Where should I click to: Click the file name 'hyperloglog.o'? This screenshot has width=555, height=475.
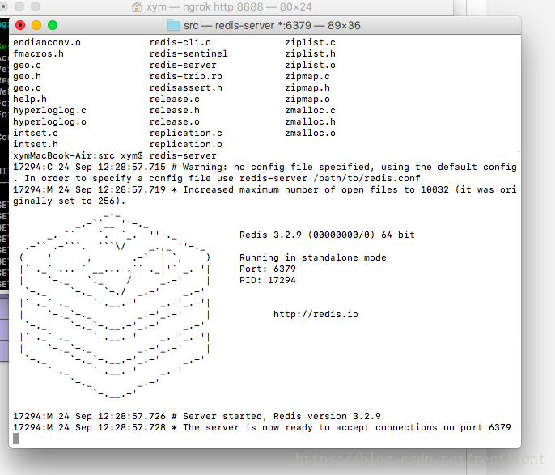(x=50, y=121)
